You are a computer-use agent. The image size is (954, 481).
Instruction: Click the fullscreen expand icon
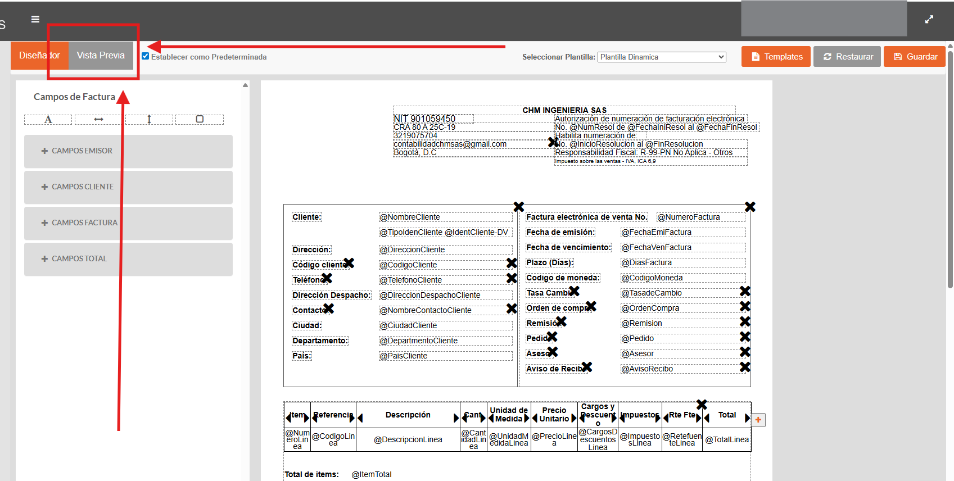tap(929, 19)
